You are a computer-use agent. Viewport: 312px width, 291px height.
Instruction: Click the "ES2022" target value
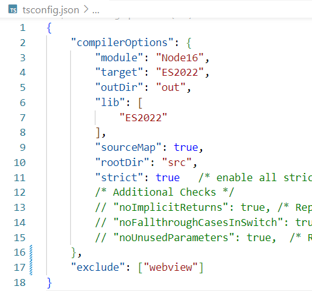[180, 73]
